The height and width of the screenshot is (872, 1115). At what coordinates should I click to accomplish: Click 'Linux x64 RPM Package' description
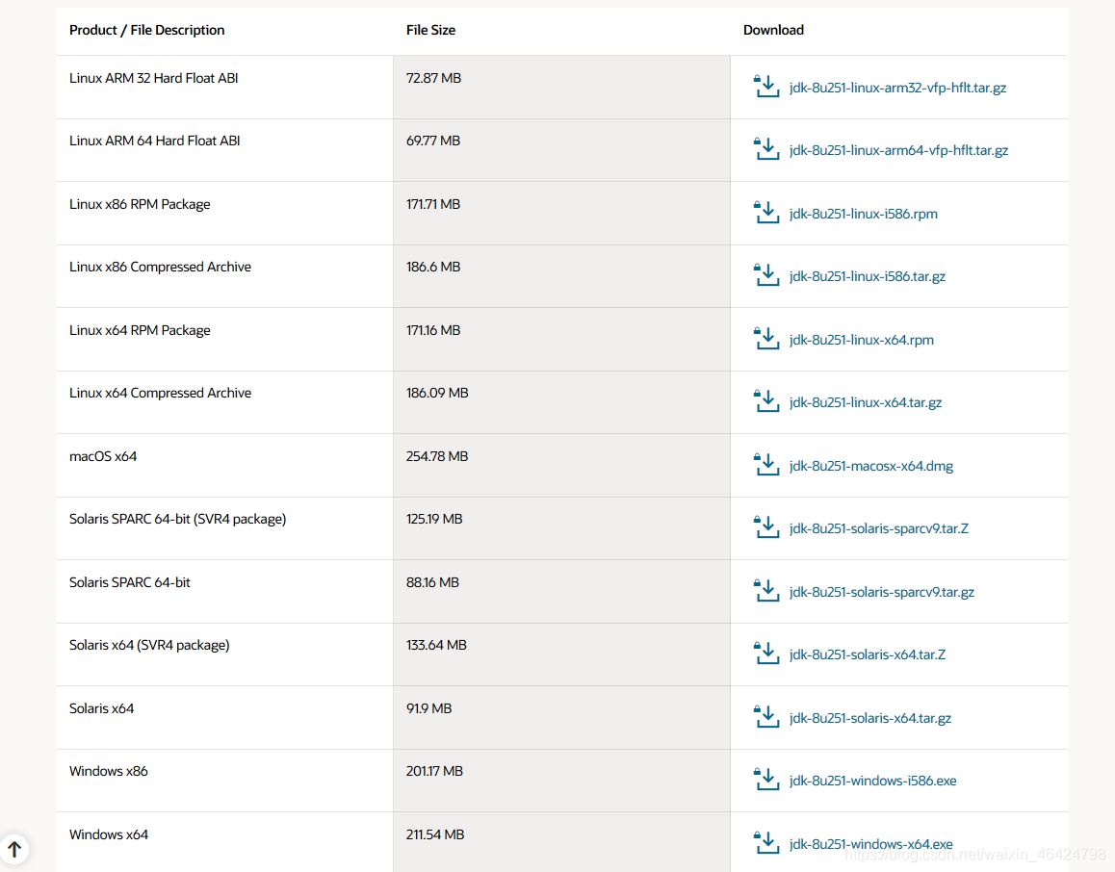(x=140, y=330)
